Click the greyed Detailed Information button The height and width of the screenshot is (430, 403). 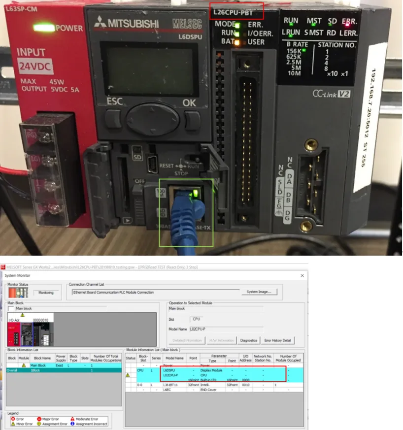click(187, 340)
